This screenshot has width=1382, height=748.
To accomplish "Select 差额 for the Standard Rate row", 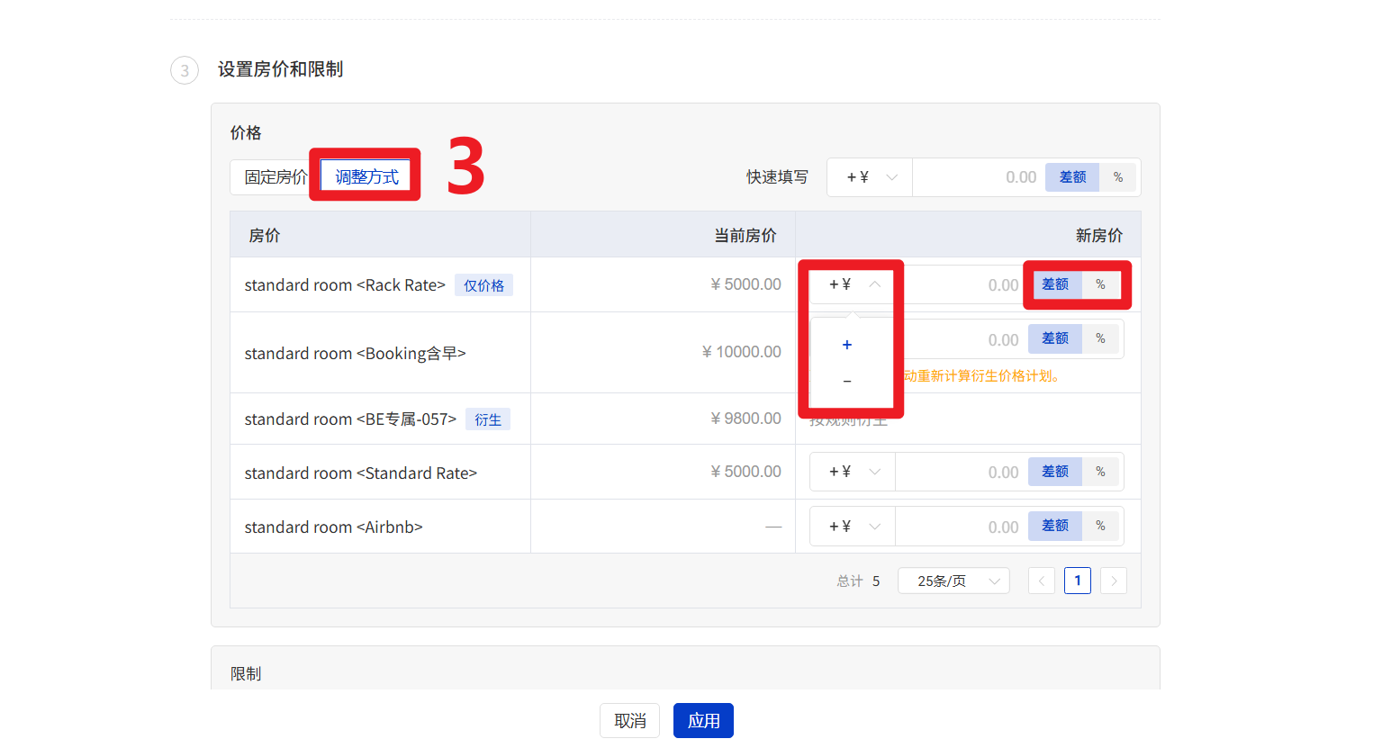I will (1055, 472).
